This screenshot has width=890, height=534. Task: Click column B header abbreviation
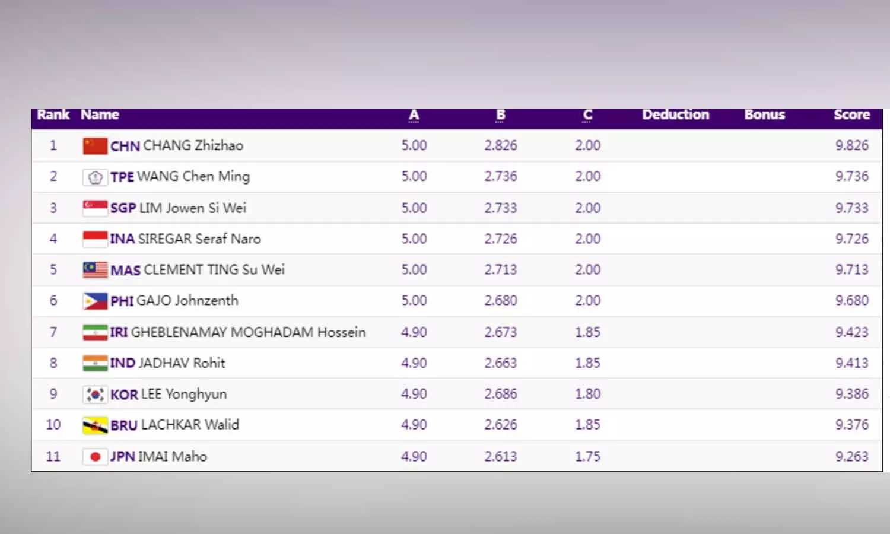500,115
